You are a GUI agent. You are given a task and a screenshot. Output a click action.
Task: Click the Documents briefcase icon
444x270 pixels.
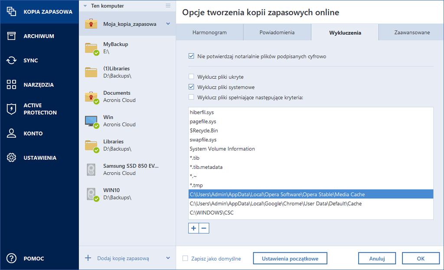pyautogui.click(x=92, y=97)
